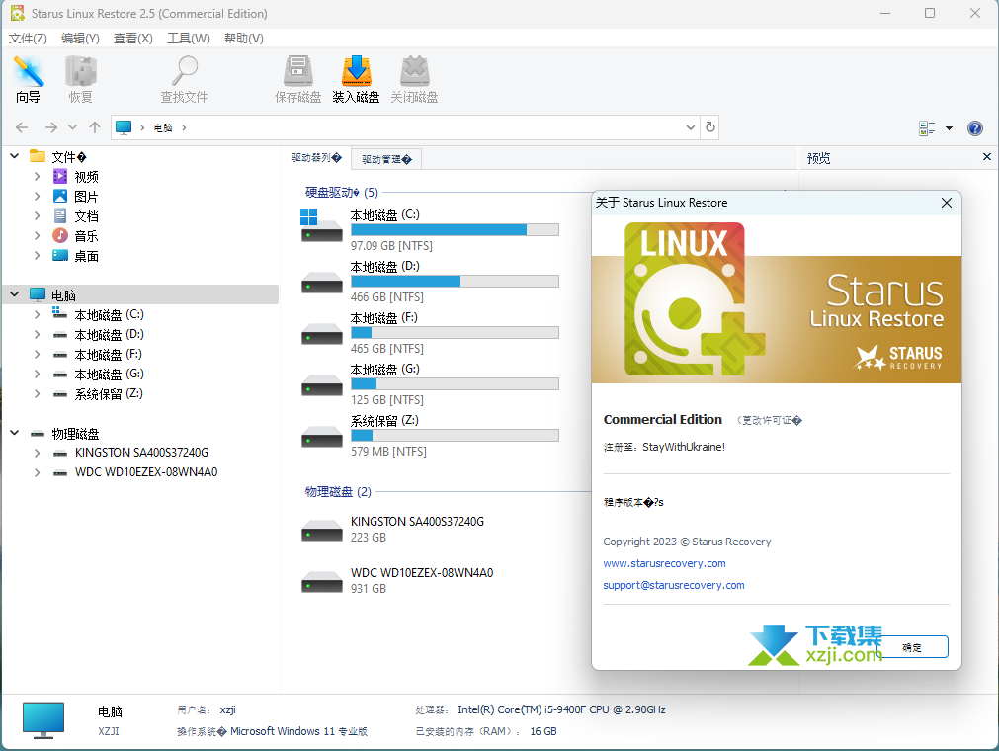The width and height of the screenshot is (999, 751).
Task: Collapse the Physical Disks (物理磁盘) tree node
Action: 15,433
